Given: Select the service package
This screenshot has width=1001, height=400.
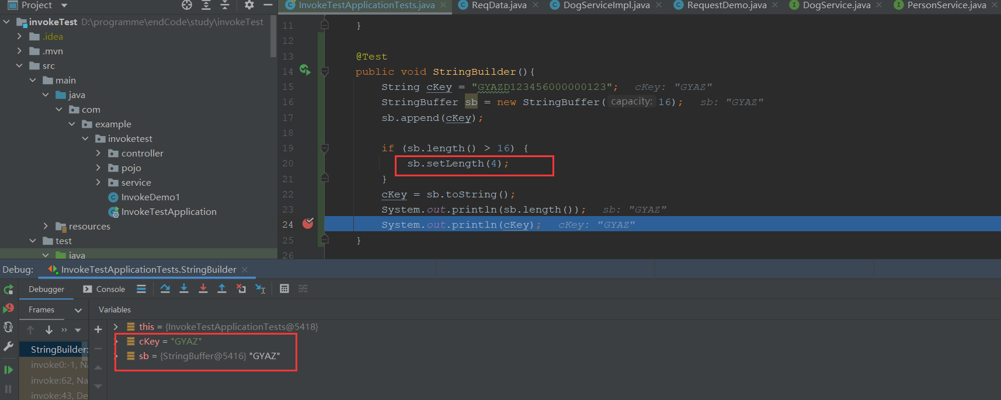Looking at the screenshot, I should (136, 182).
